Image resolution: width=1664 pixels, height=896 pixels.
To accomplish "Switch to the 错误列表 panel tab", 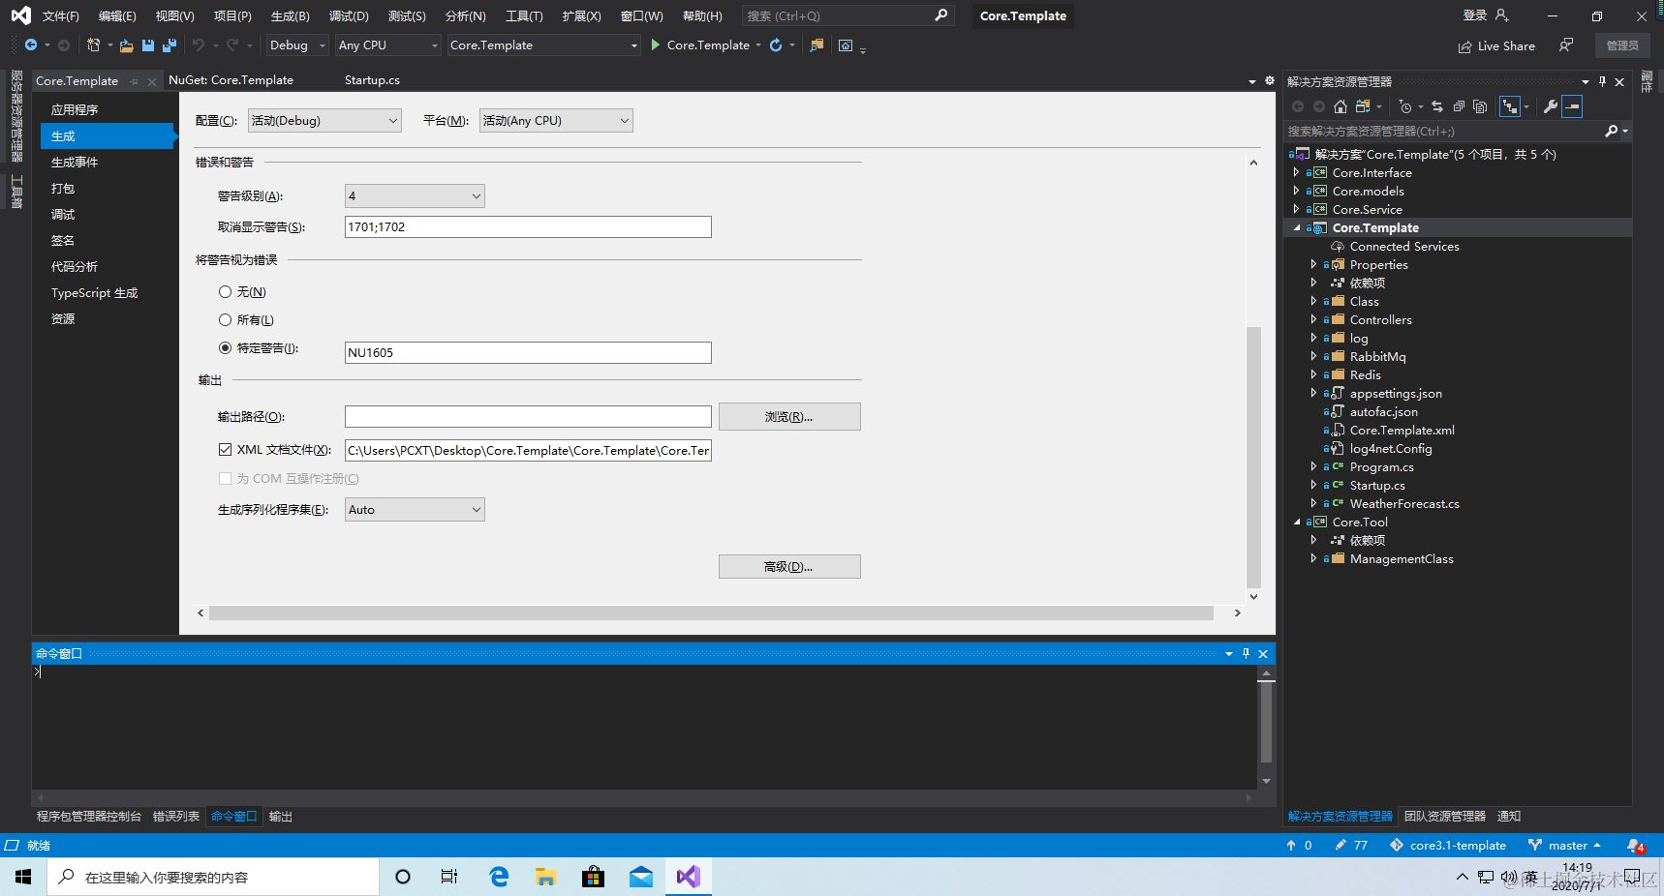I will (176, 816).
